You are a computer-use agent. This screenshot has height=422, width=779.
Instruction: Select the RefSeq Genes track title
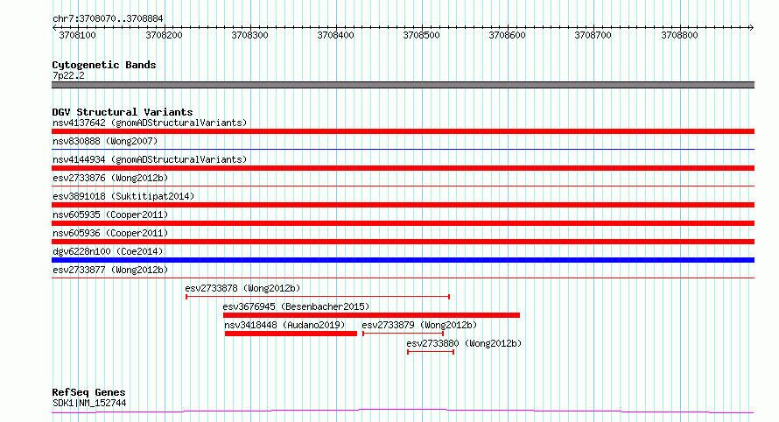(88, 393)
